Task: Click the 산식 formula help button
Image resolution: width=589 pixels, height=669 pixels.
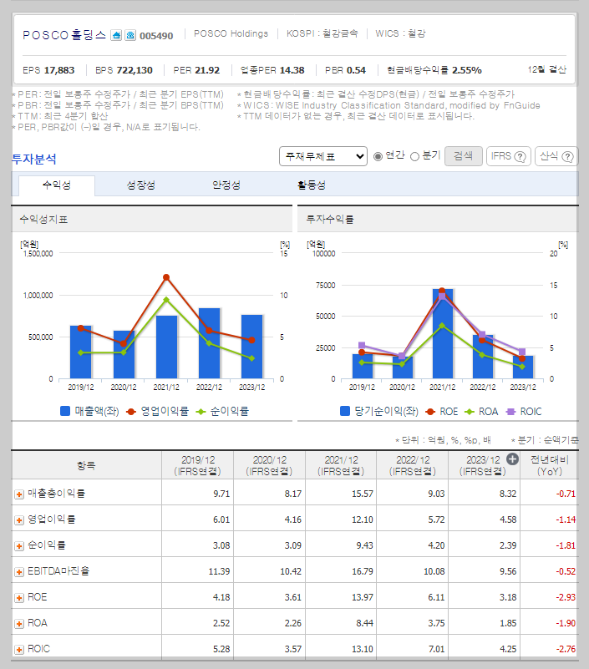Action: (556, 156)
